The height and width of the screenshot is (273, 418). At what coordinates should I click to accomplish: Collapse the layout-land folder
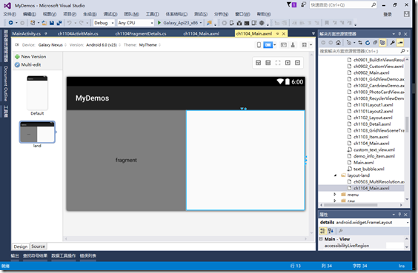[335, 175]
